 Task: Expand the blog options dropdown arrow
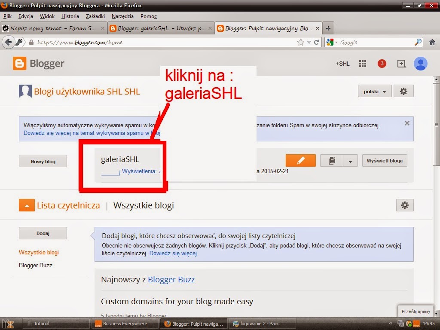[x=350, y=161]
